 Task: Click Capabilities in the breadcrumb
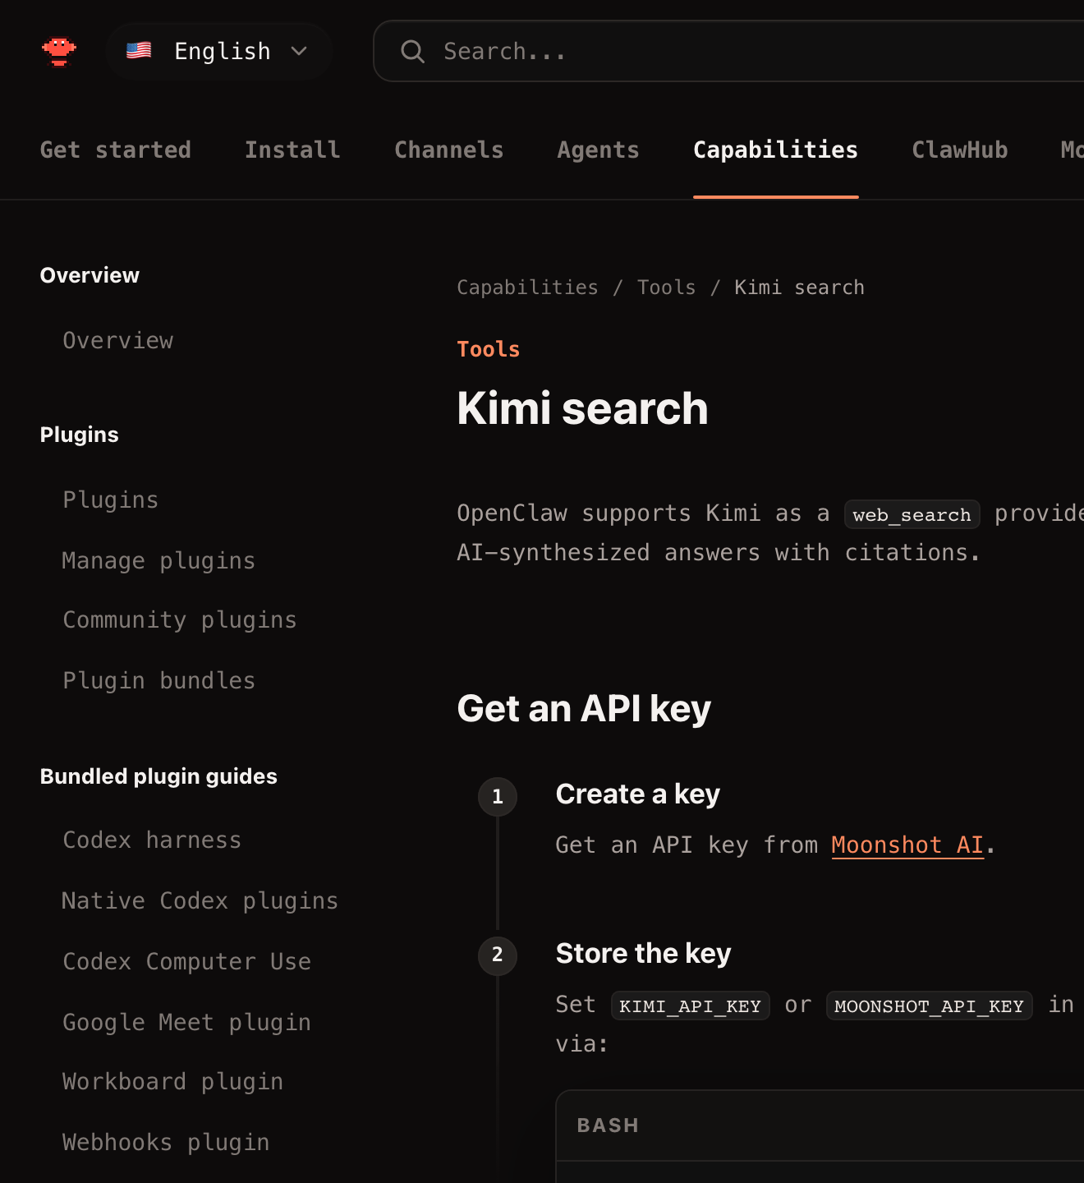click(x=527, y=288)
